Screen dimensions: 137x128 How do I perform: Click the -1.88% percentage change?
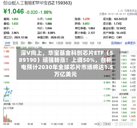coord(45,12)
